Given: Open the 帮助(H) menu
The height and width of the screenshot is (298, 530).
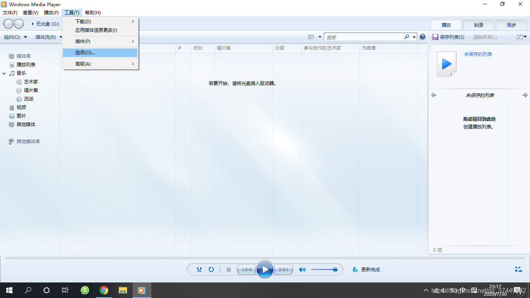Looking at the screenshot, I should pos(93,13).
